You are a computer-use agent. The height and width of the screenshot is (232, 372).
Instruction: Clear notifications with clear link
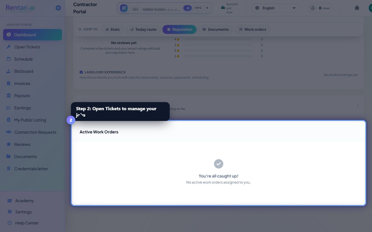click(x=326, y=8)
